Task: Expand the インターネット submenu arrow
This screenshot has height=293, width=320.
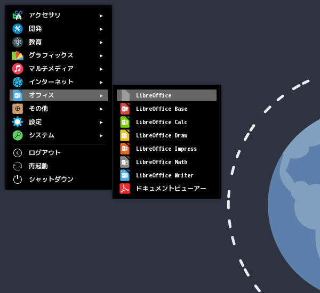Action: pos(101,83)
